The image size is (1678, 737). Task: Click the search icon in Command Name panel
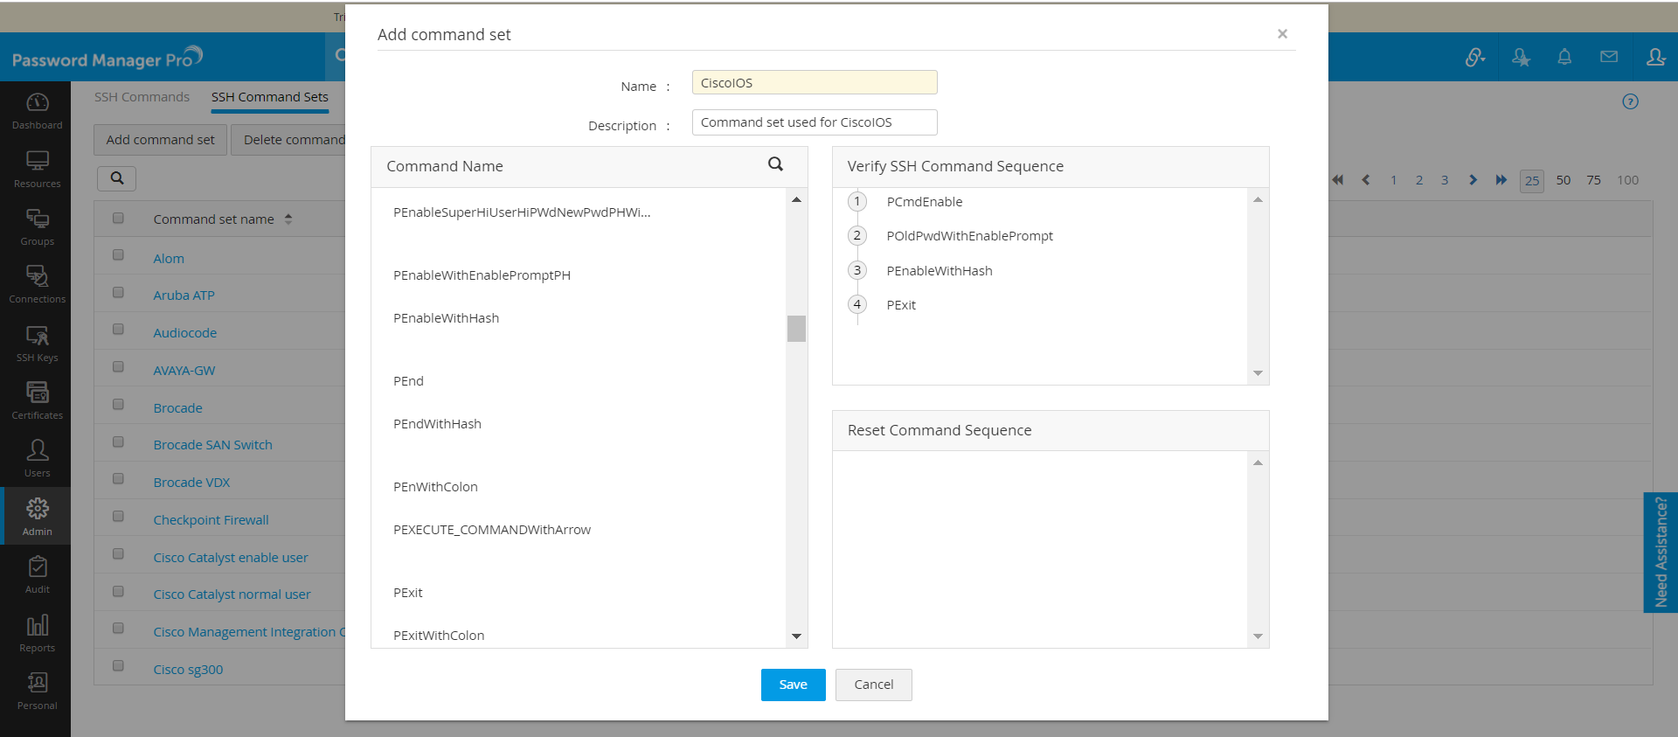click(x=775, y=164)
